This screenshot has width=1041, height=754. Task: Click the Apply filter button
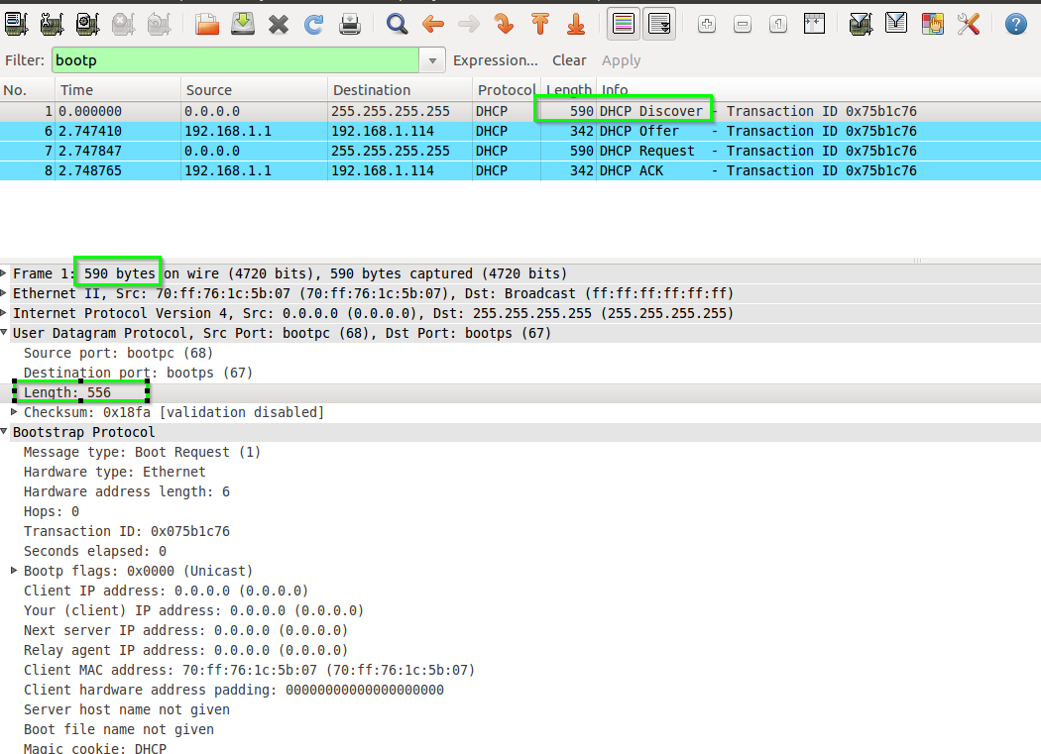(x=622, y=59)
